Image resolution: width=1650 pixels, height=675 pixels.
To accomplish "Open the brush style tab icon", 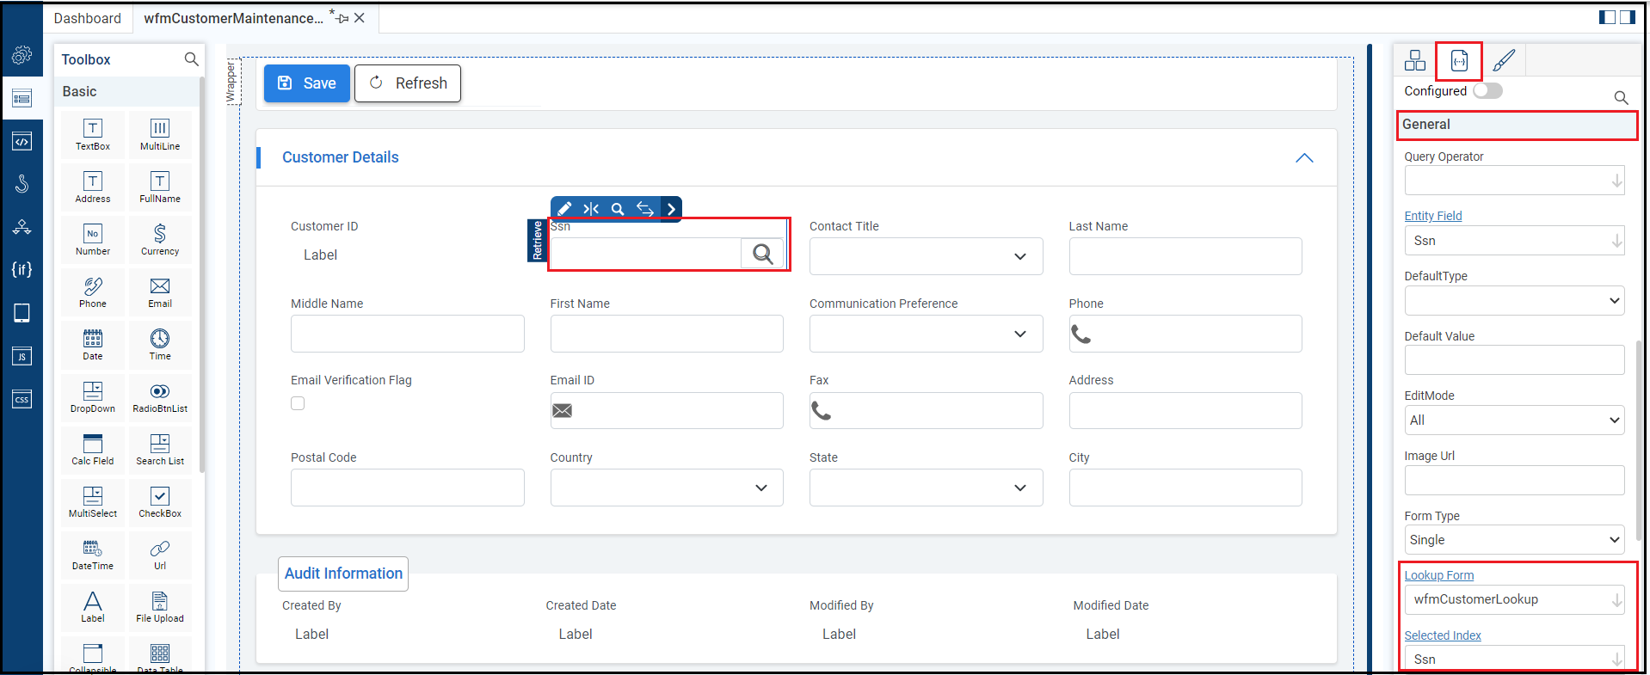I will 1504,60.
